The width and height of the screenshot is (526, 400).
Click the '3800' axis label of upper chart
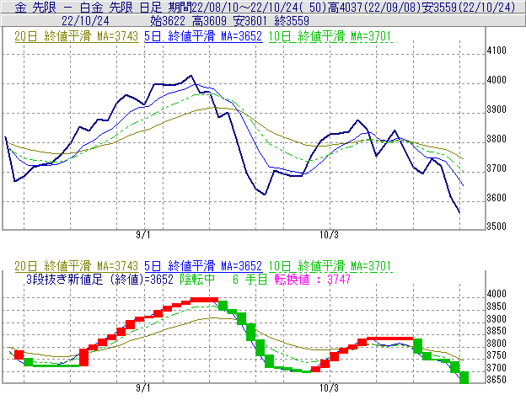click(x=496, y=139)
